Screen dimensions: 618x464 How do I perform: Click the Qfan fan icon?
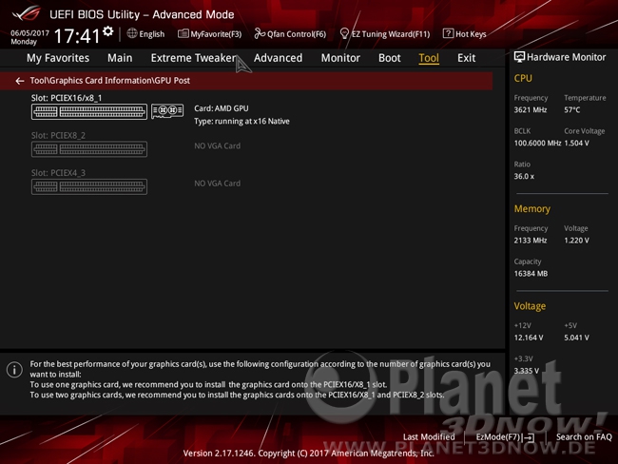pos(260,34)
